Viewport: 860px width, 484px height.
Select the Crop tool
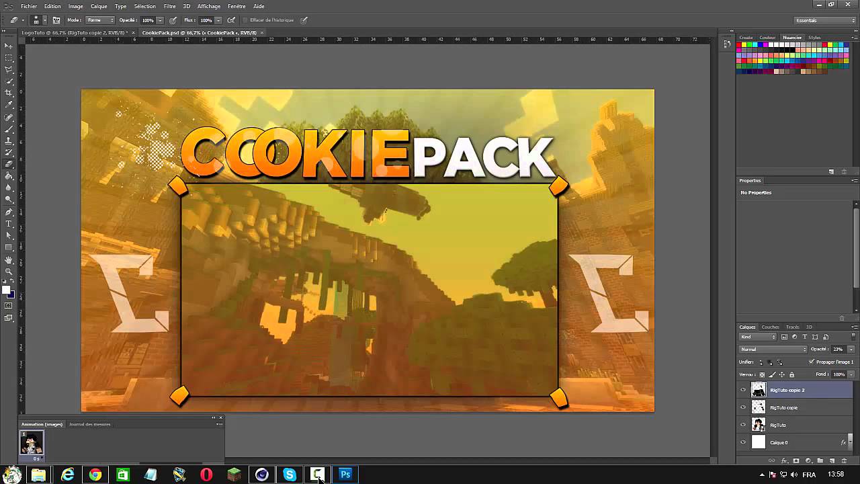click(9, 93)
